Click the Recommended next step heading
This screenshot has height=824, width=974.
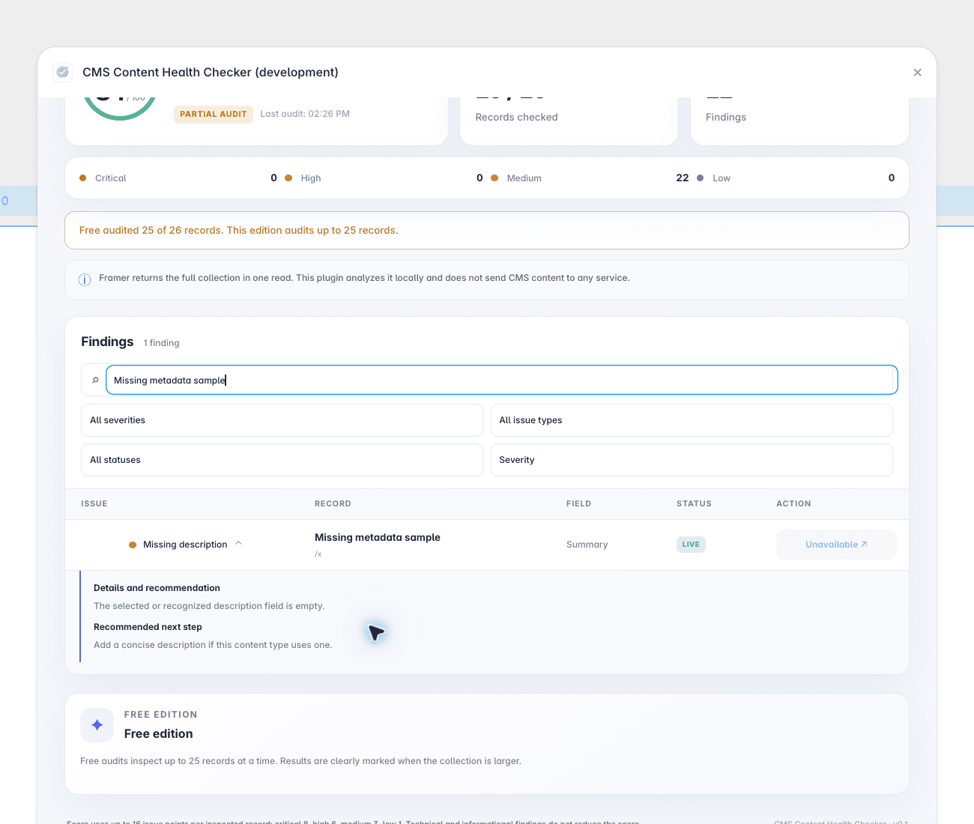[x=148, y=627]
